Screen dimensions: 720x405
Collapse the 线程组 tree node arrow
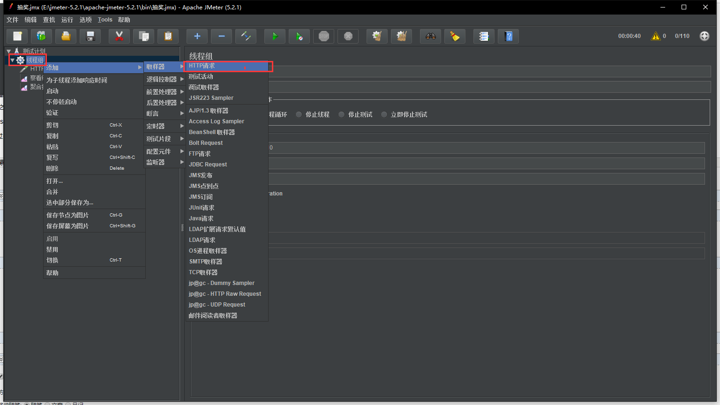[13, 60]
